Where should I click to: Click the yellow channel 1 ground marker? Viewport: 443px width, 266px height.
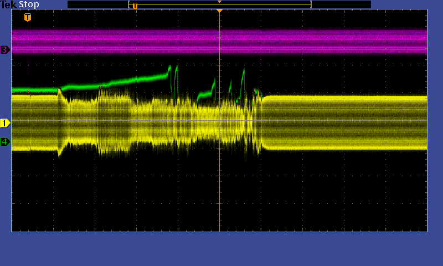click(5, 123)
